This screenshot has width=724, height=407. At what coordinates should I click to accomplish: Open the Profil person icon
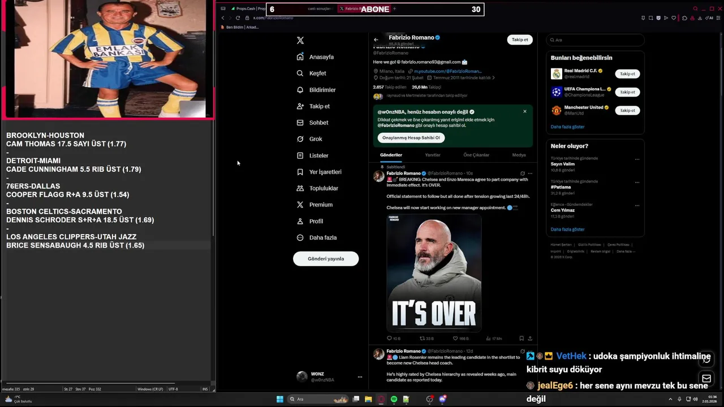[x=300, y=221]
